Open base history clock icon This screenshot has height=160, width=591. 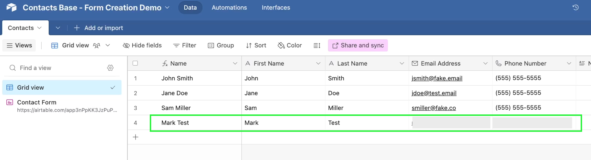pyautogui.click(x=575, y=7)
